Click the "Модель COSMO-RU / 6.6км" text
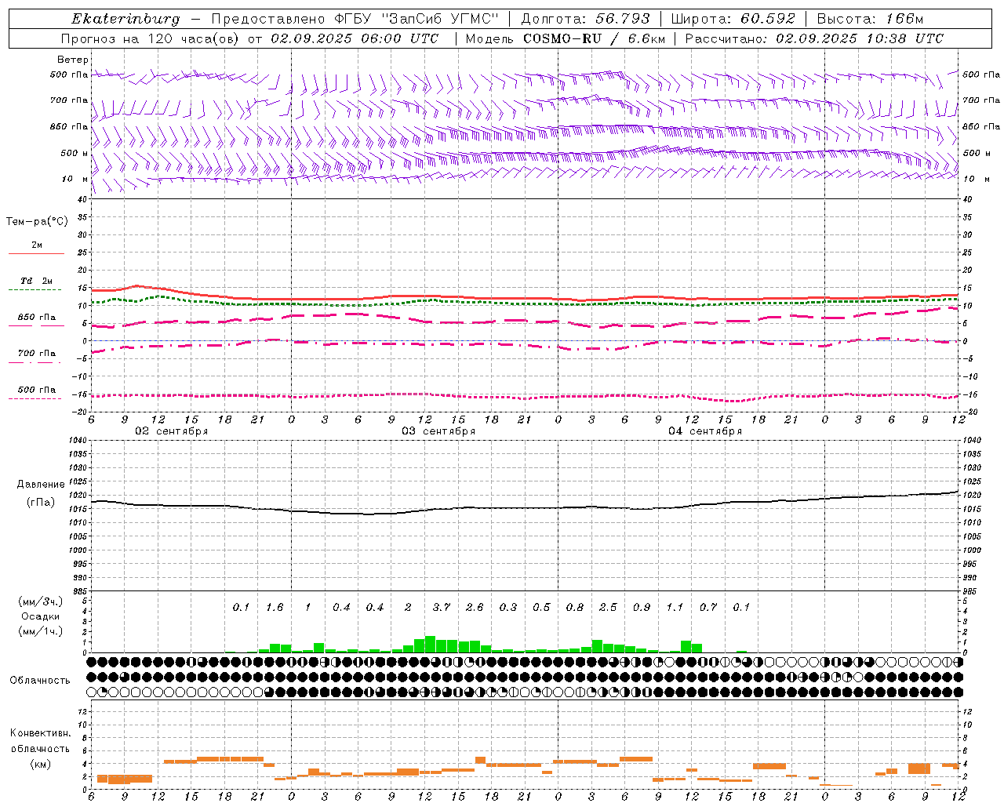Image resolution: width=1004 pixels, height=803 pixels. pyautogui.click(x=565, y=38)
